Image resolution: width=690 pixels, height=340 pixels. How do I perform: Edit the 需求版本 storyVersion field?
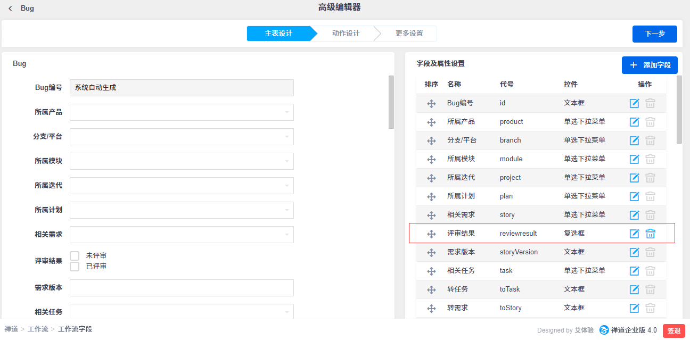(x=634, y=252)
